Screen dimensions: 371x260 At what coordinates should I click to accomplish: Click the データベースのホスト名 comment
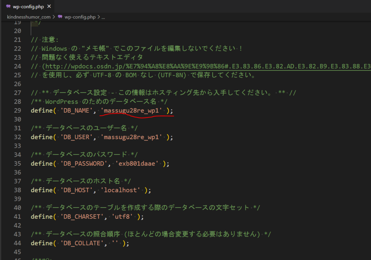coord(81,181)
